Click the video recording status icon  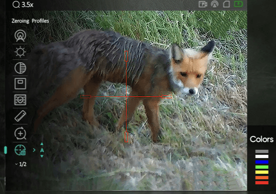tap(203, 4)
